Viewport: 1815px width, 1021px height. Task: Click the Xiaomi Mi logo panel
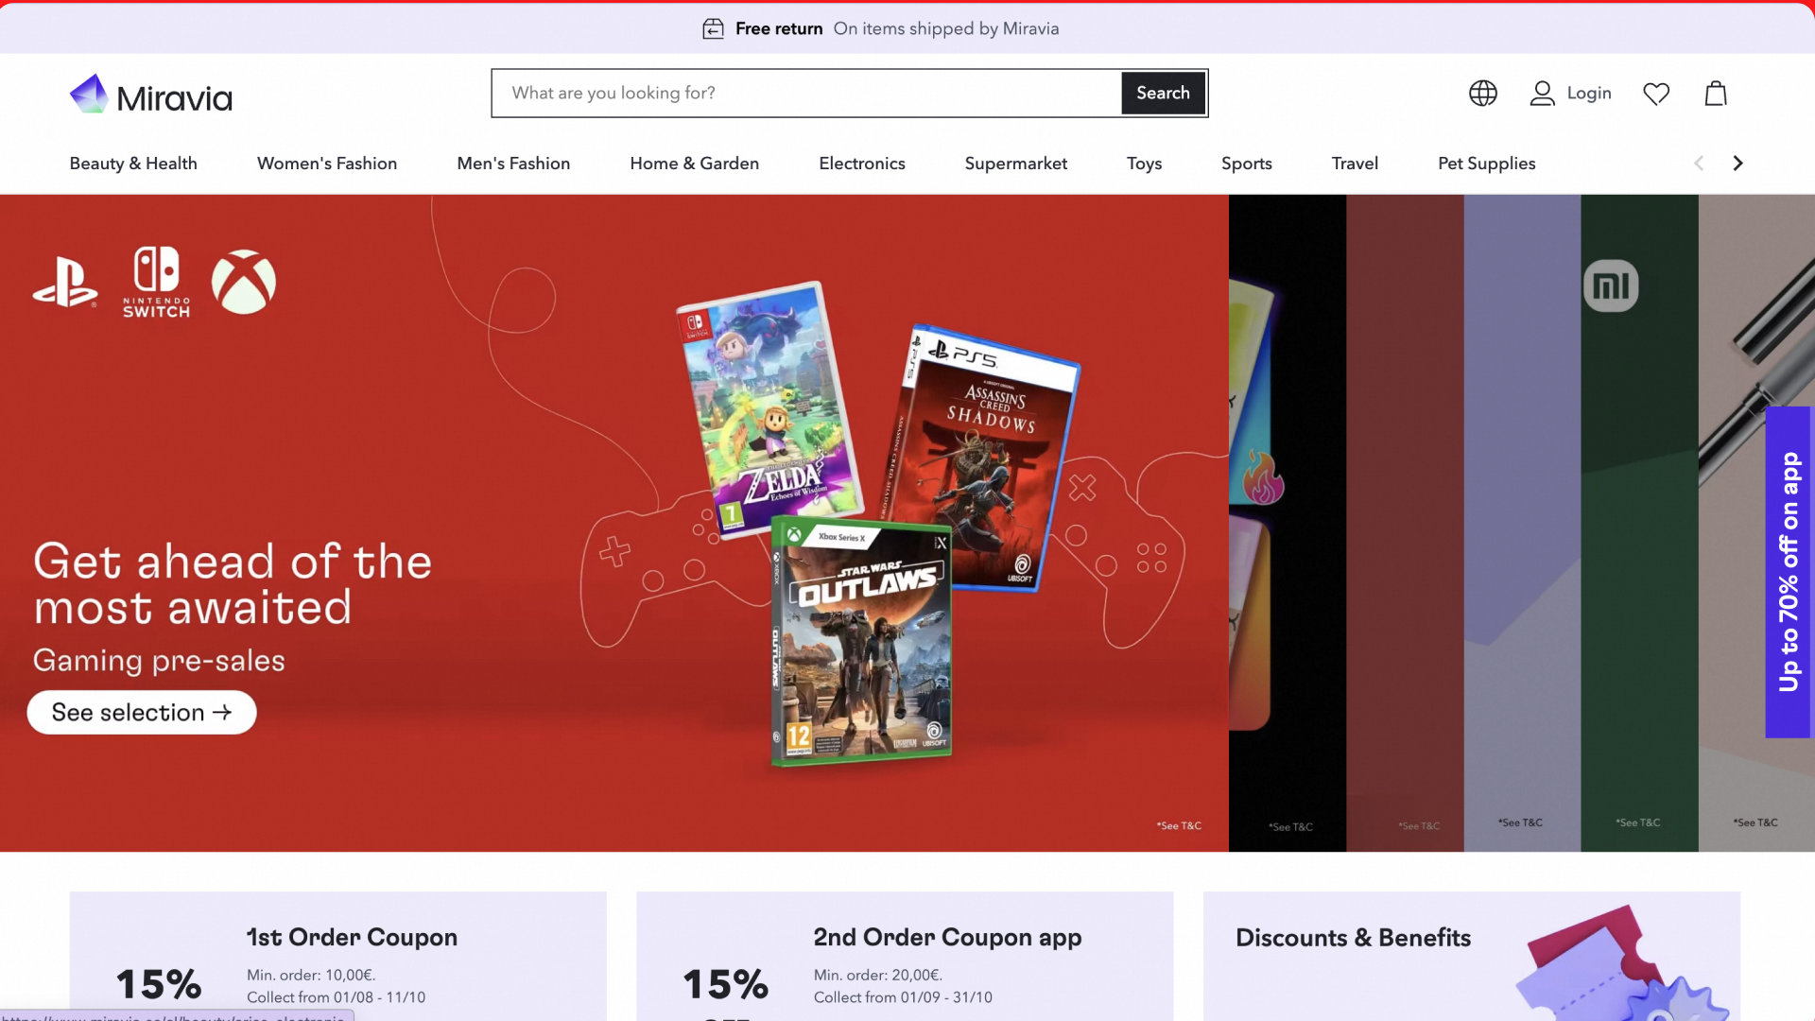[1611, 286]
